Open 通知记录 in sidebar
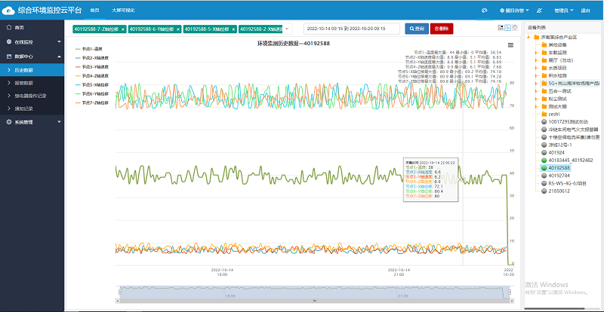The width and height of the screenshot is (604, 312). [x=32, y=109]
